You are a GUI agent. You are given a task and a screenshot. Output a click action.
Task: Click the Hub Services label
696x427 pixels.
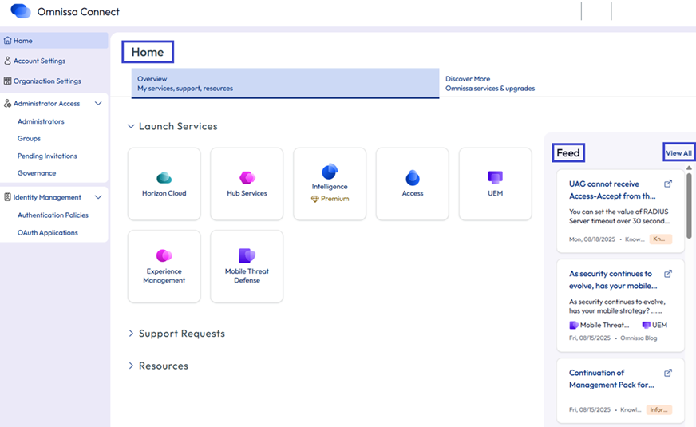247,193
